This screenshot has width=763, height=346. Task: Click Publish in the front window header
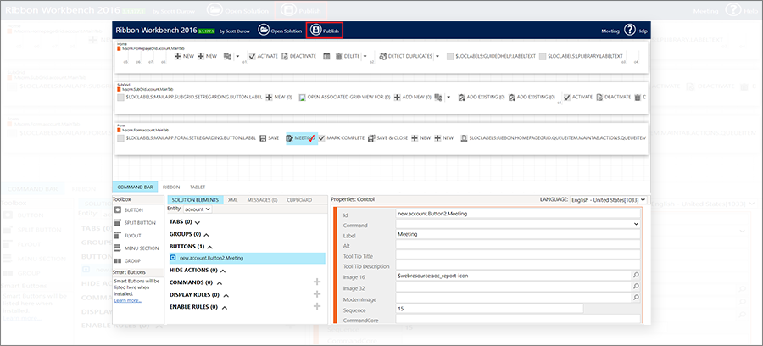[x=324, y=31]
